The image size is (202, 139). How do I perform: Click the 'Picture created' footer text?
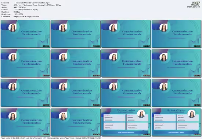pos(51,138)
